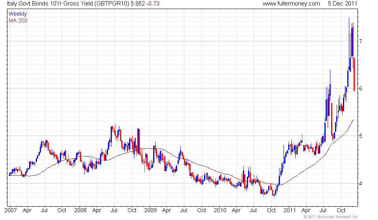Click the 'Jul' label following 2007
This screenshot has width=378, height=220.
(x=44, y=211)
